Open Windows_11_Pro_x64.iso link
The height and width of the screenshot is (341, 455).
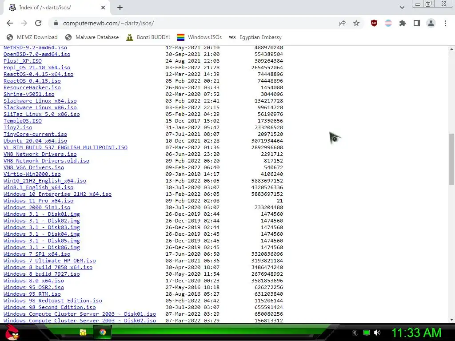[x=38, y=201]
